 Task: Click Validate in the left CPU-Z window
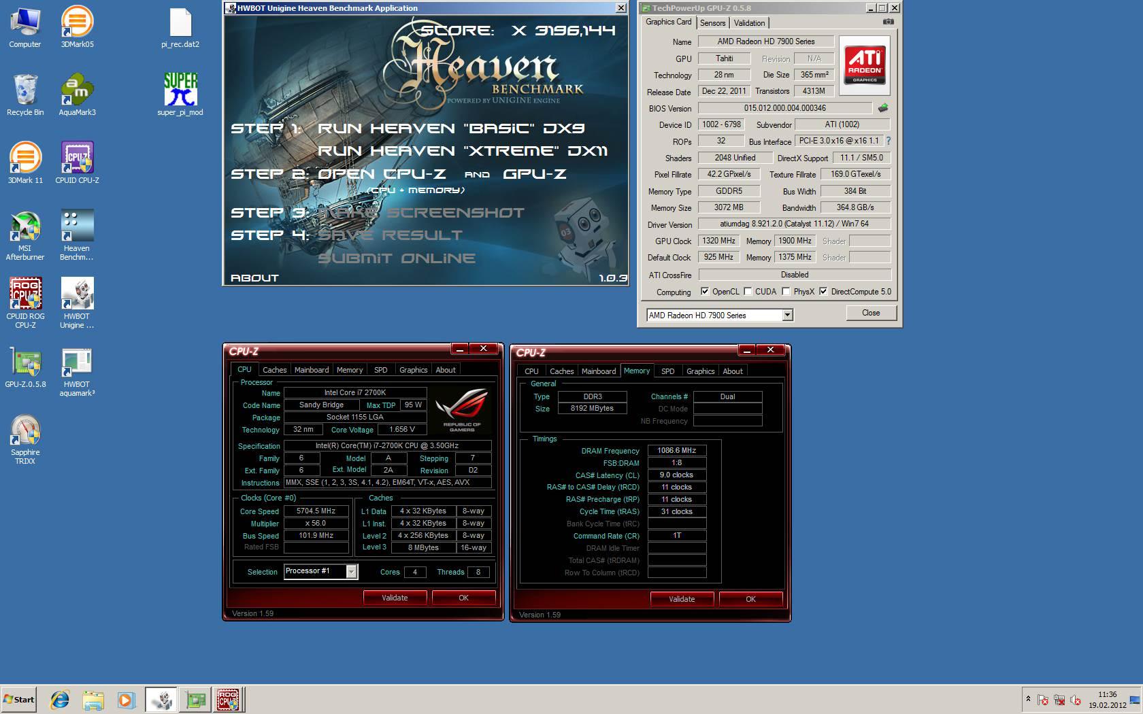pyautogui.click(x=395, y=598)
